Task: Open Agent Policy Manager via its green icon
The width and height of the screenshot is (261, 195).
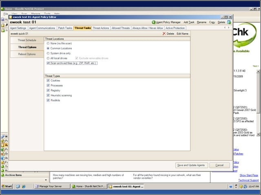Action: tap(153, 22)
